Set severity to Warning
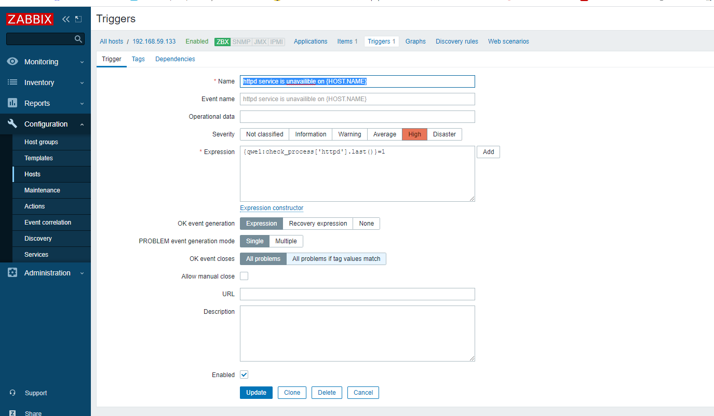The height and width of the screenshot is (416, 714). [x=349, y=134]
